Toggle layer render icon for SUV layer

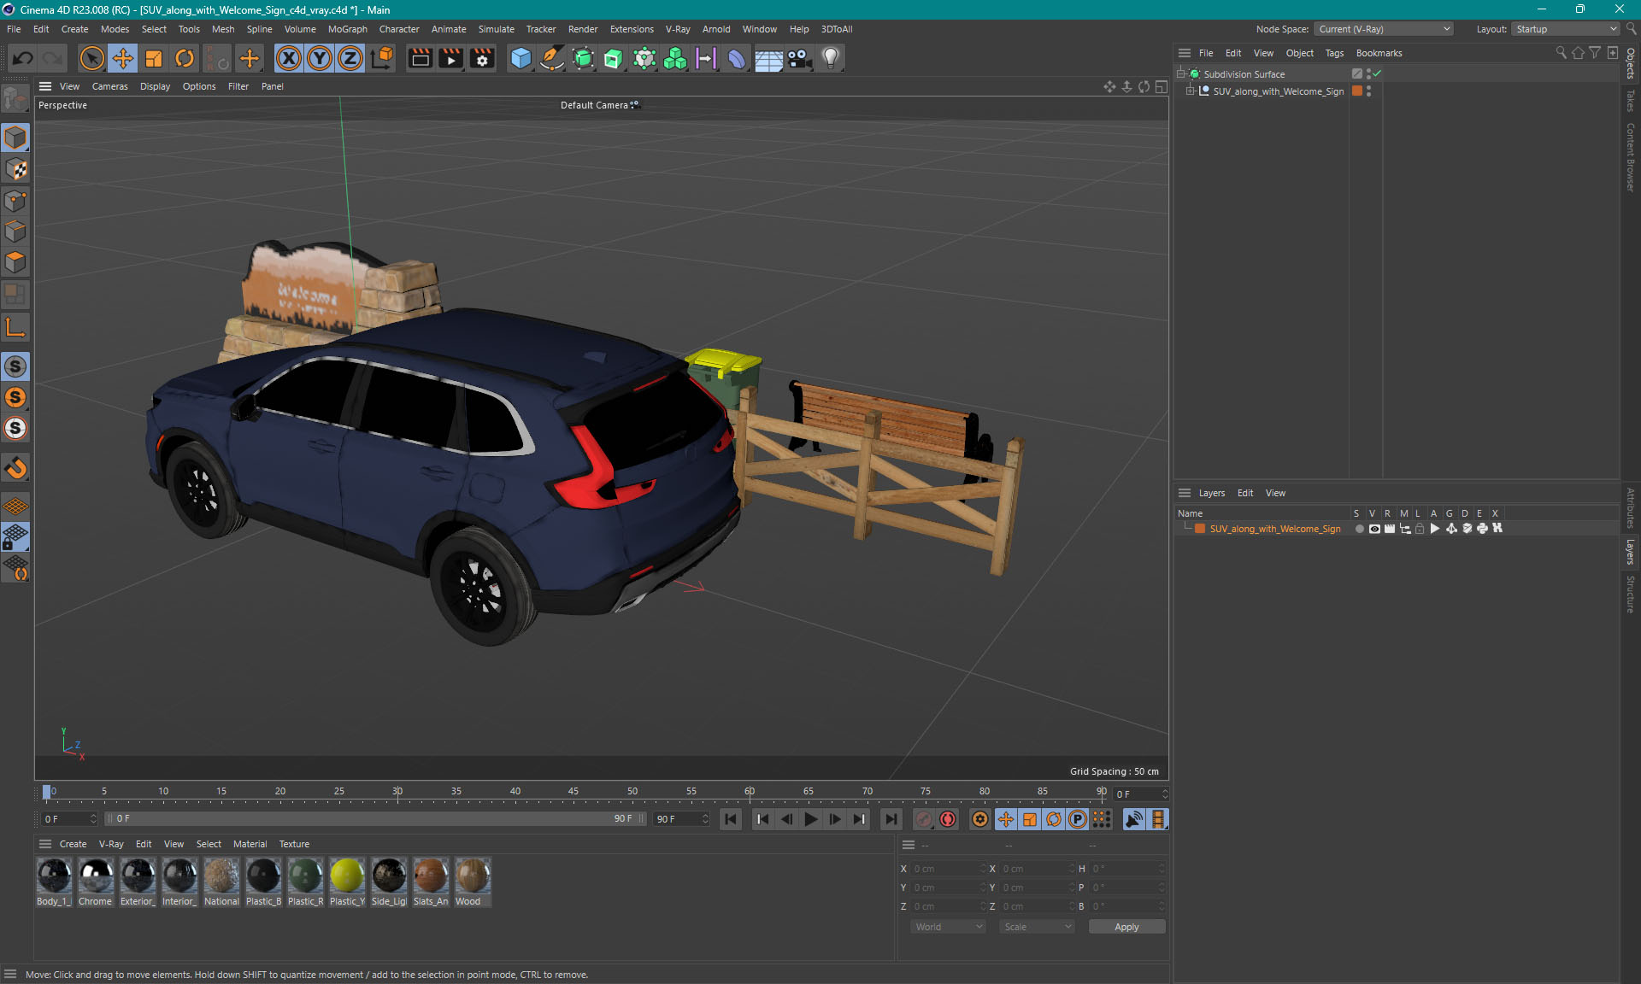click(1390, 529)
